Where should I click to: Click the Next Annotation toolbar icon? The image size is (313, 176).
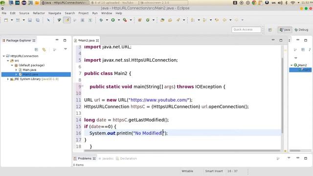click(x=193, y=20)
